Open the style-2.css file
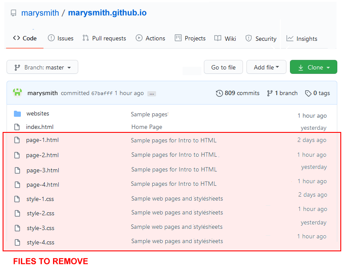Image resolution: width=346 pixels, height=270 pixels. point(40,213)
